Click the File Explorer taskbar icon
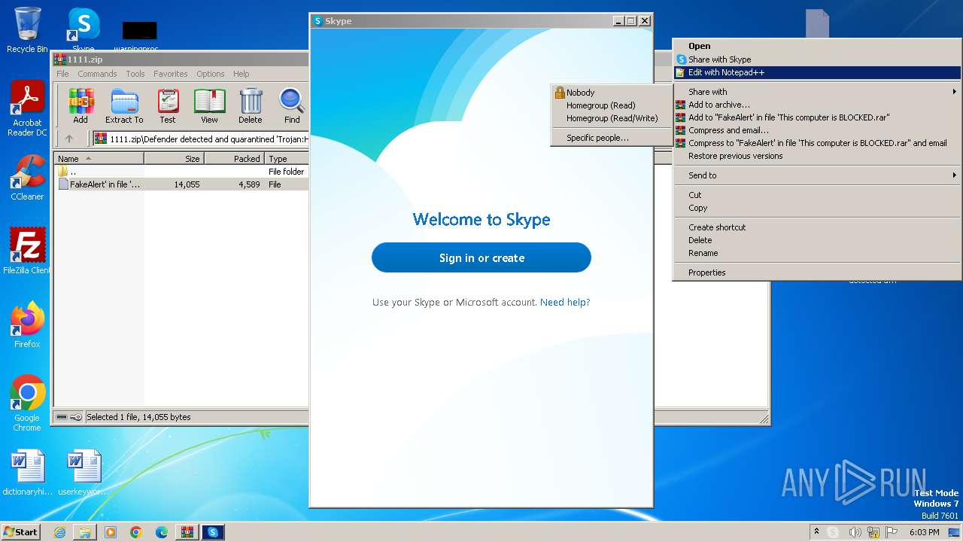 (85, 532)
